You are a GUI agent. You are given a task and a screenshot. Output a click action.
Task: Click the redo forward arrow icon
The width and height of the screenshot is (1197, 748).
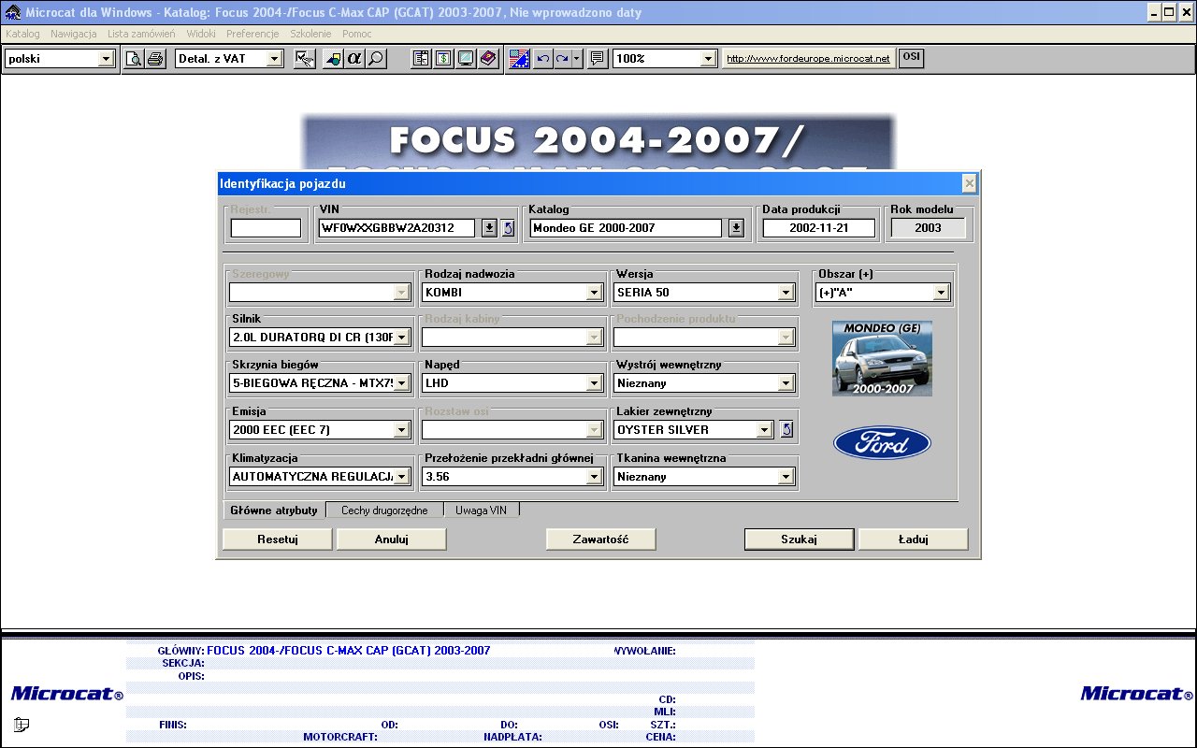click(x=562, y=59)
